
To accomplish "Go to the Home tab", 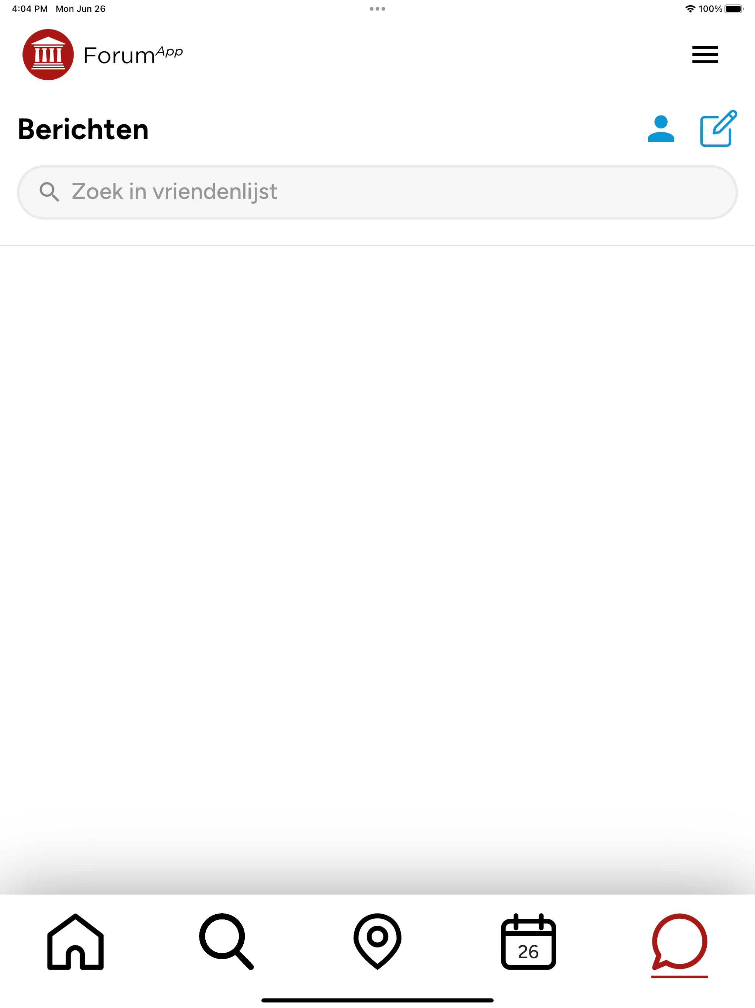I will [76, 941].
